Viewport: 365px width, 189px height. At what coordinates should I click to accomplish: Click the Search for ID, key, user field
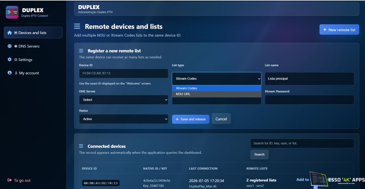(x=302, y=143)
